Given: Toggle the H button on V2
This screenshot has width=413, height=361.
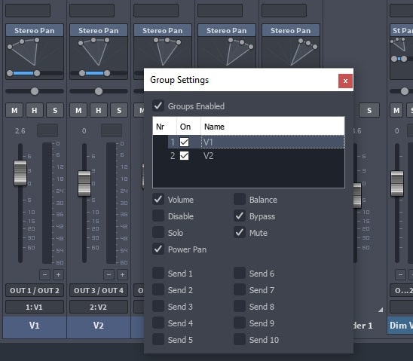Looking at the screenshot, I should pos(99,110).
